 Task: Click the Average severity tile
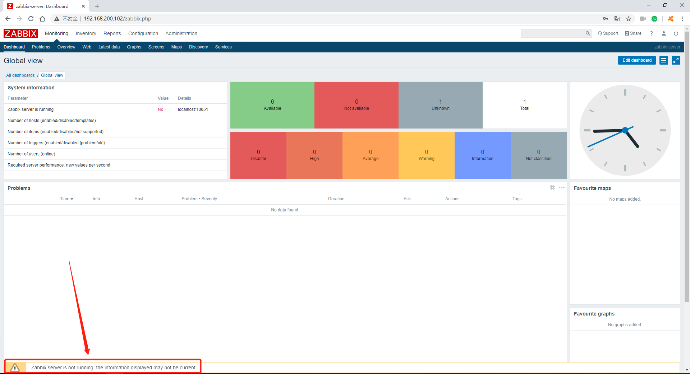click(371, 155)
